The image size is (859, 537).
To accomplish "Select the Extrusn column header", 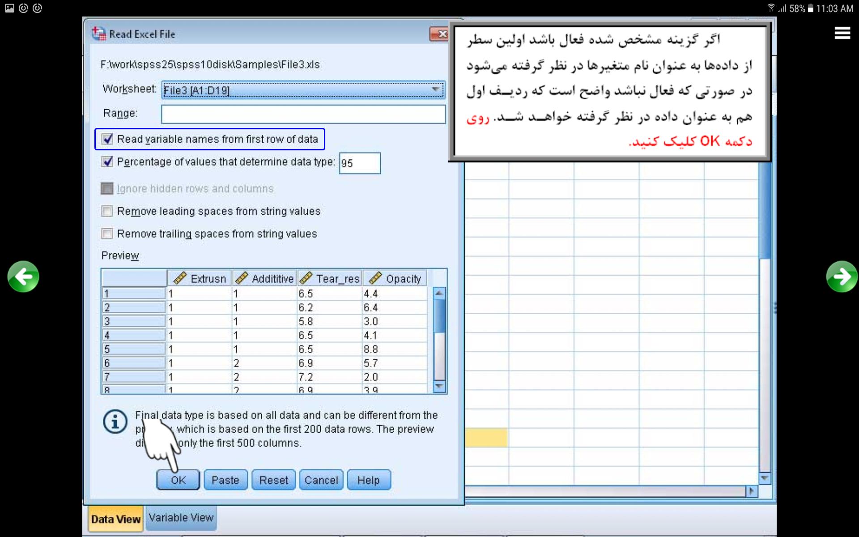I will click(x=200, y=278).
